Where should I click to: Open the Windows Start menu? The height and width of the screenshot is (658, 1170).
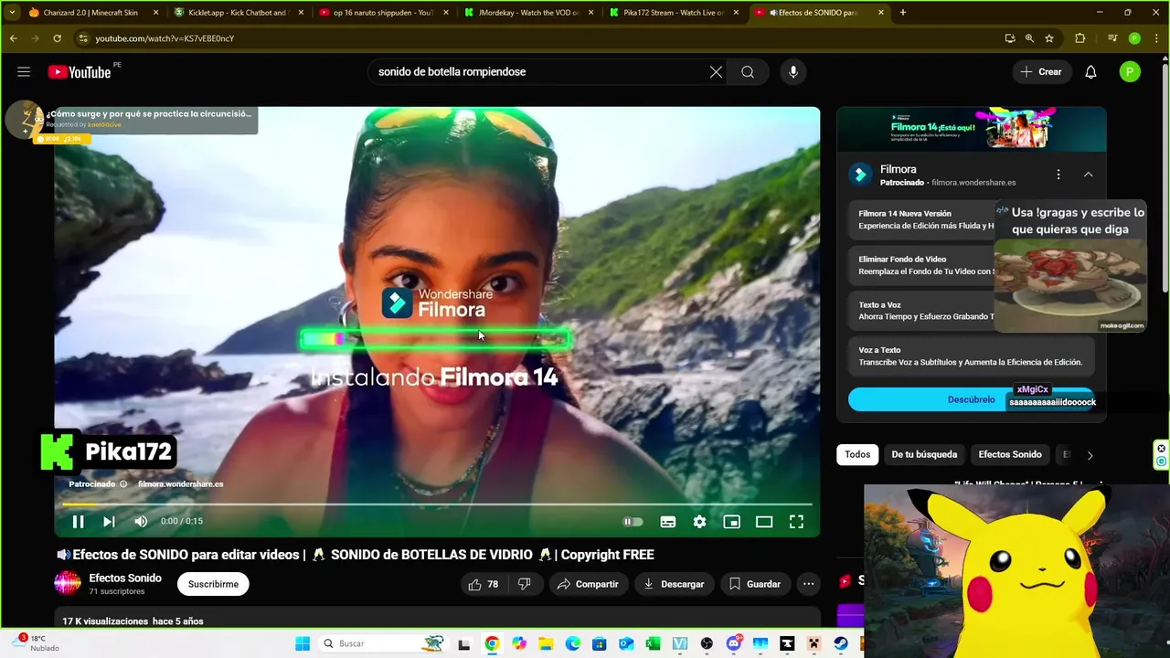tap(303, 644)
